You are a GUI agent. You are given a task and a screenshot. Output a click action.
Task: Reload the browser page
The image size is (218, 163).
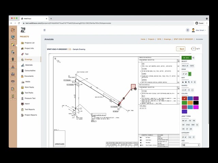coord(19,23)
